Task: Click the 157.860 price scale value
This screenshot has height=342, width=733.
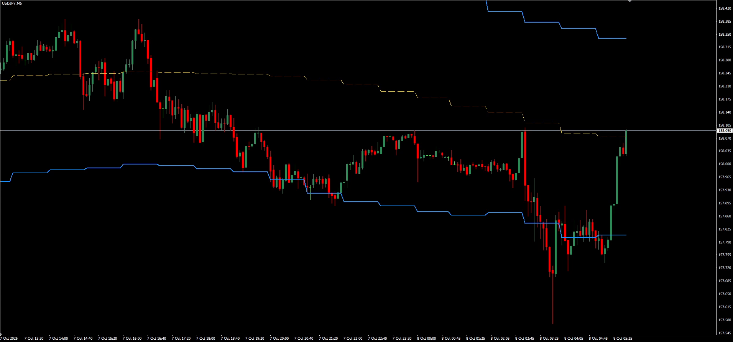Action: click(x=724, y=216)
